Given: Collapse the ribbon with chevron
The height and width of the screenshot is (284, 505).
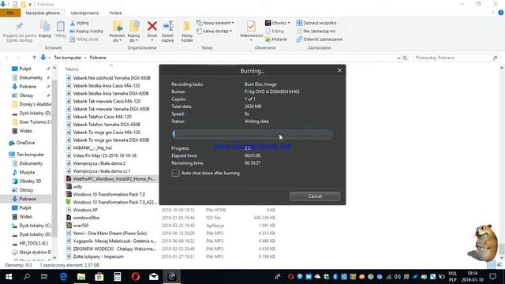Looking at the screenshot, I should click(x=492, y=13).
